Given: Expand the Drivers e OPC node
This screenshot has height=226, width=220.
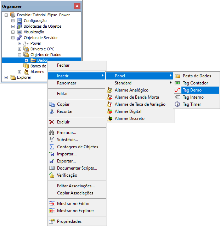Looking at the screenshot, I should pos(20,49).
